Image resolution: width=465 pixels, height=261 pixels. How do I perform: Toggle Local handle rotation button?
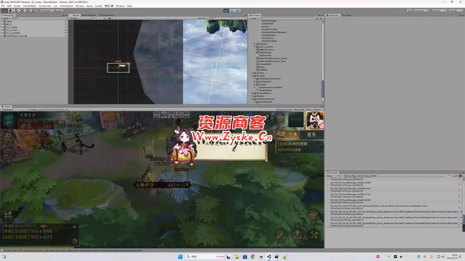click(x=58, y=11)
